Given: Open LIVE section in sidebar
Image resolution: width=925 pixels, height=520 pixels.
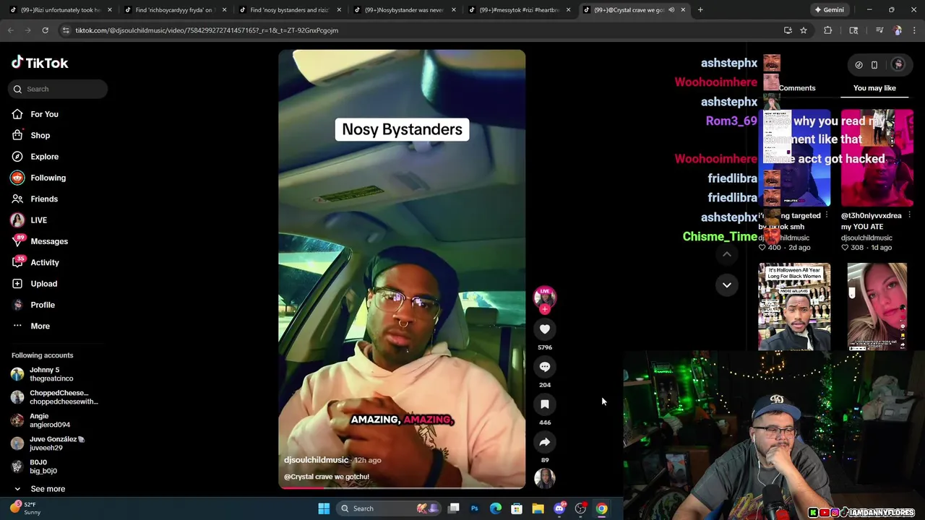Looking at the screenshot, I should [x=38, y=220].
